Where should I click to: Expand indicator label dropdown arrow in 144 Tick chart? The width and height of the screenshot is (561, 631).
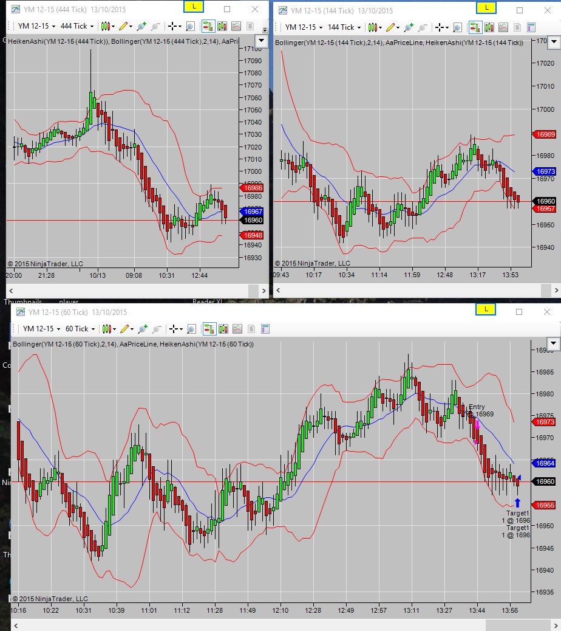pyautogui.click(x=554, y=41)
